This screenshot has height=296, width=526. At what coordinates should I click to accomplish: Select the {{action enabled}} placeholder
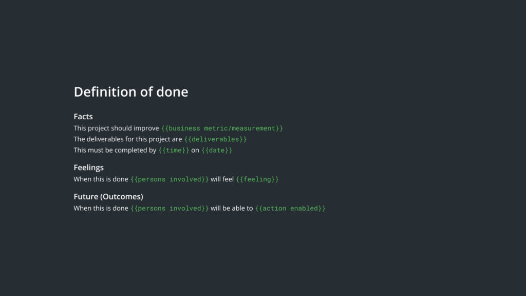(x=290, y=209)
